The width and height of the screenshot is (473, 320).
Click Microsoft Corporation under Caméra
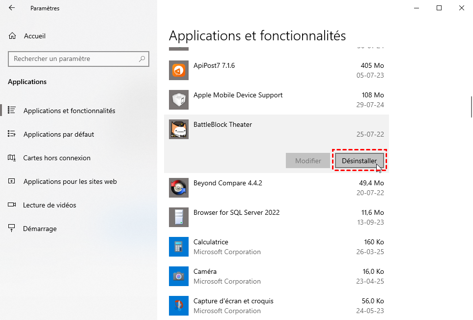227,281
